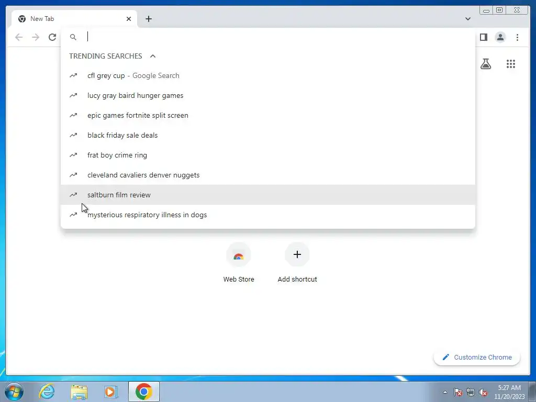The width and height of the screenshot is (536, 402).
Task: Click Chrome icon in taskbar
Action: tap(144, 392)
